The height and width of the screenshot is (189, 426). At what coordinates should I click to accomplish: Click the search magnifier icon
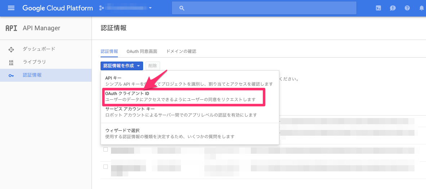182,8
